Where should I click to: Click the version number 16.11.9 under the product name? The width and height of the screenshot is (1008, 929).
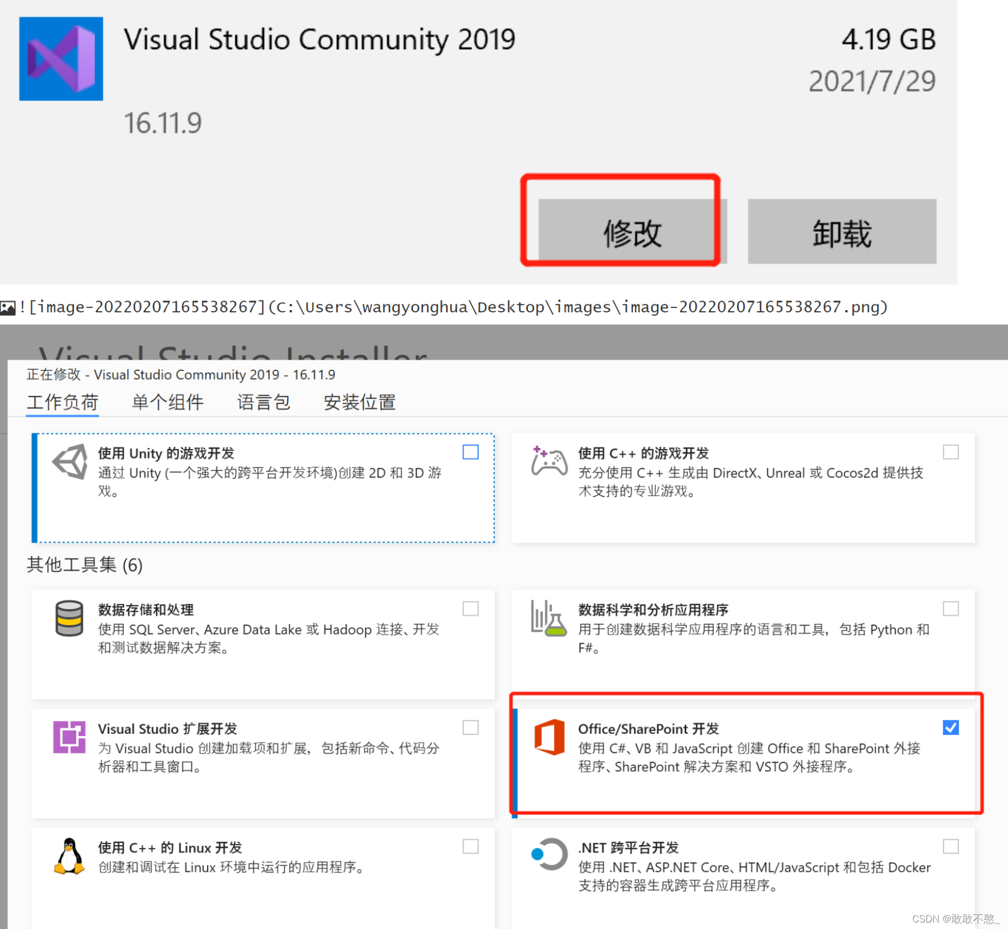[163, 123]
